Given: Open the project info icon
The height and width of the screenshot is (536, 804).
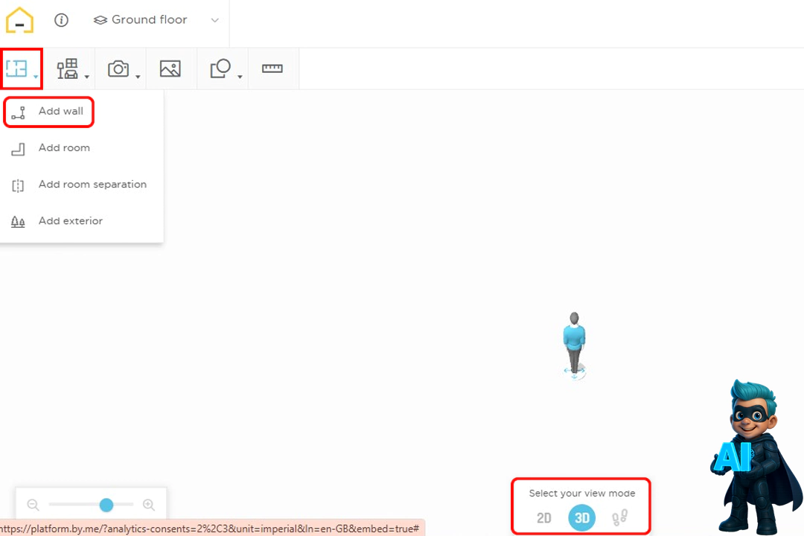Looking at the screenshot, I should coord(62,21).
